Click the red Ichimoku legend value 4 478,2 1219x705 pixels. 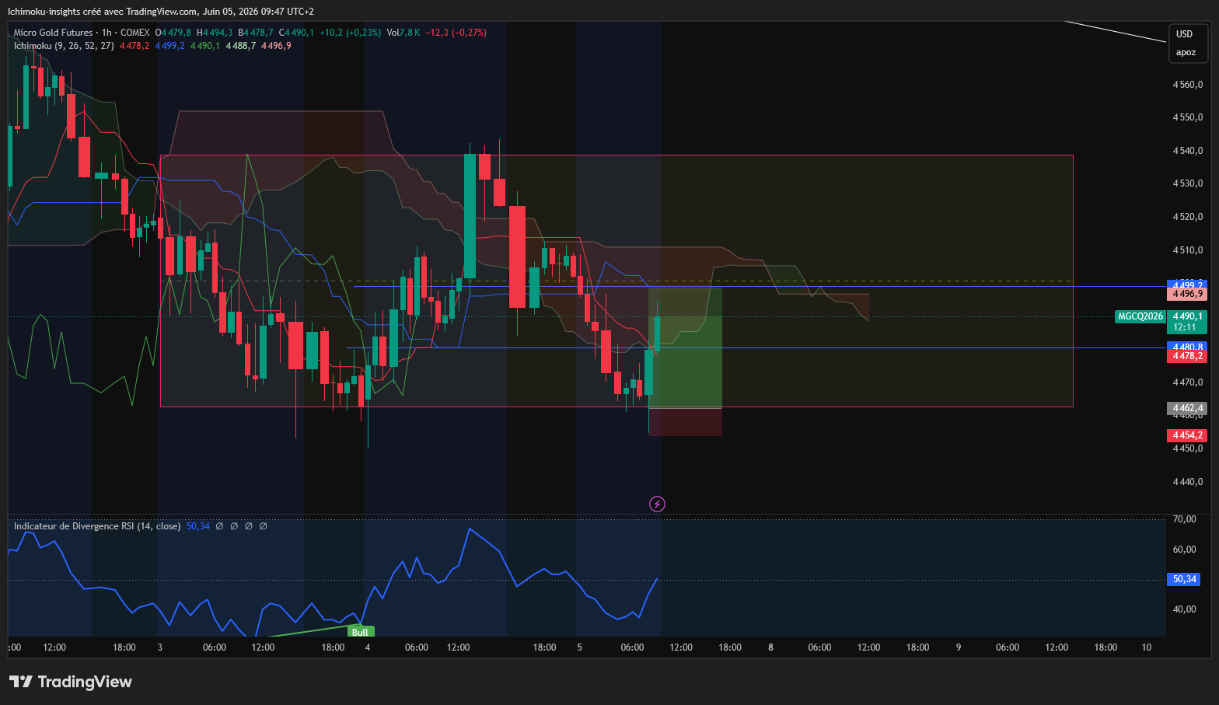pyautogui.click(x=134, y=46)
